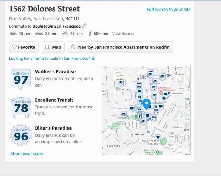The width and height of the screenshot is (221, 176).
Task: Click grocery cart marker left of CPMC Mission label
Action: coord(153,88)
